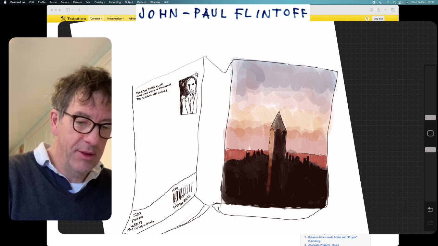Click the webcam video overlay
The image size is (438, 246).
60,129
